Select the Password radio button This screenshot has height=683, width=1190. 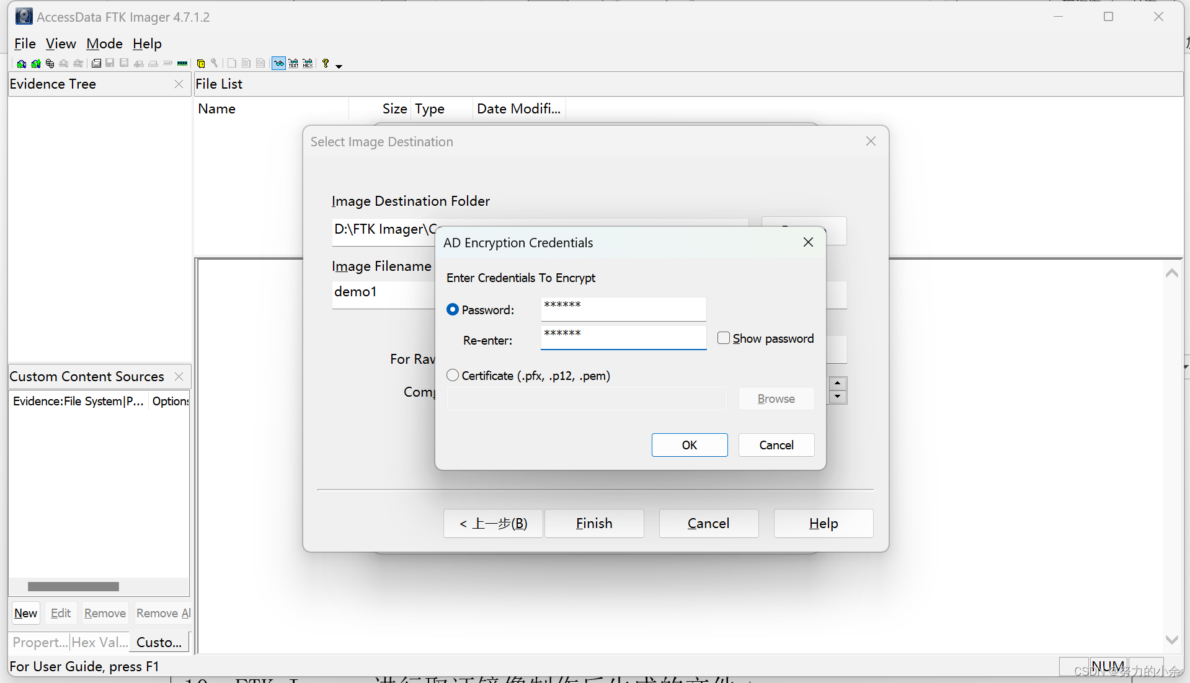453,309
